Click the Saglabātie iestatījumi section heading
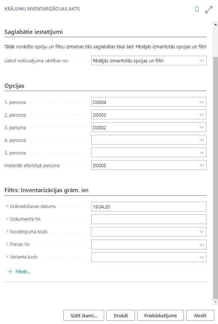This screenshot has width=218, height=324. click(x=33, y=32)
